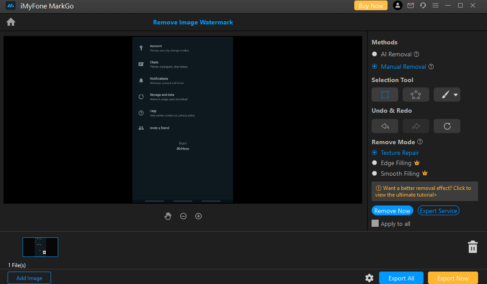Image resolution: width=487 pixels, height=284 pixels.
Task: Open the user account profile icon
Action: [398, 5]
